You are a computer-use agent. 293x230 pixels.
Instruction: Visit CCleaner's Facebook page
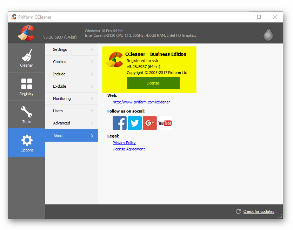[119, 123]
